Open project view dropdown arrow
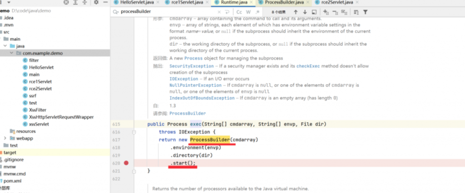The height and width of the screenshot is (193, 465). [x=9, y=2]
